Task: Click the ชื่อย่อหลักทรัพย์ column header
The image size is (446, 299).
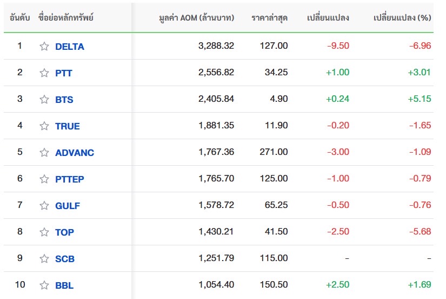Action: tap(66, 18)
